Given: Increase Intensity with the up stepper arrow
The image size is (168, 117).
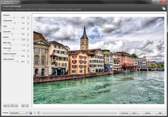Looking at the screenshot, I should click(28, 17).
